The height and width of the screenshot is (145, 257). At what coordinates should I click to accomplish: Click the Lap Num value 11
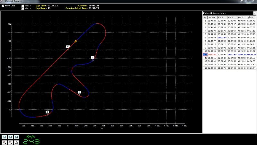click(49, 8)
